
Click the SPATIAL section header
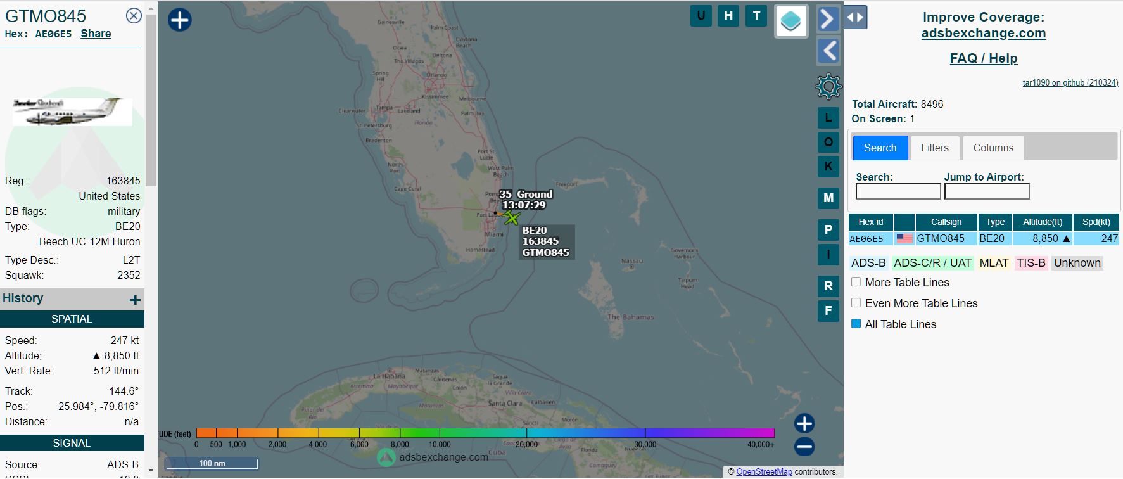[72, 319]
